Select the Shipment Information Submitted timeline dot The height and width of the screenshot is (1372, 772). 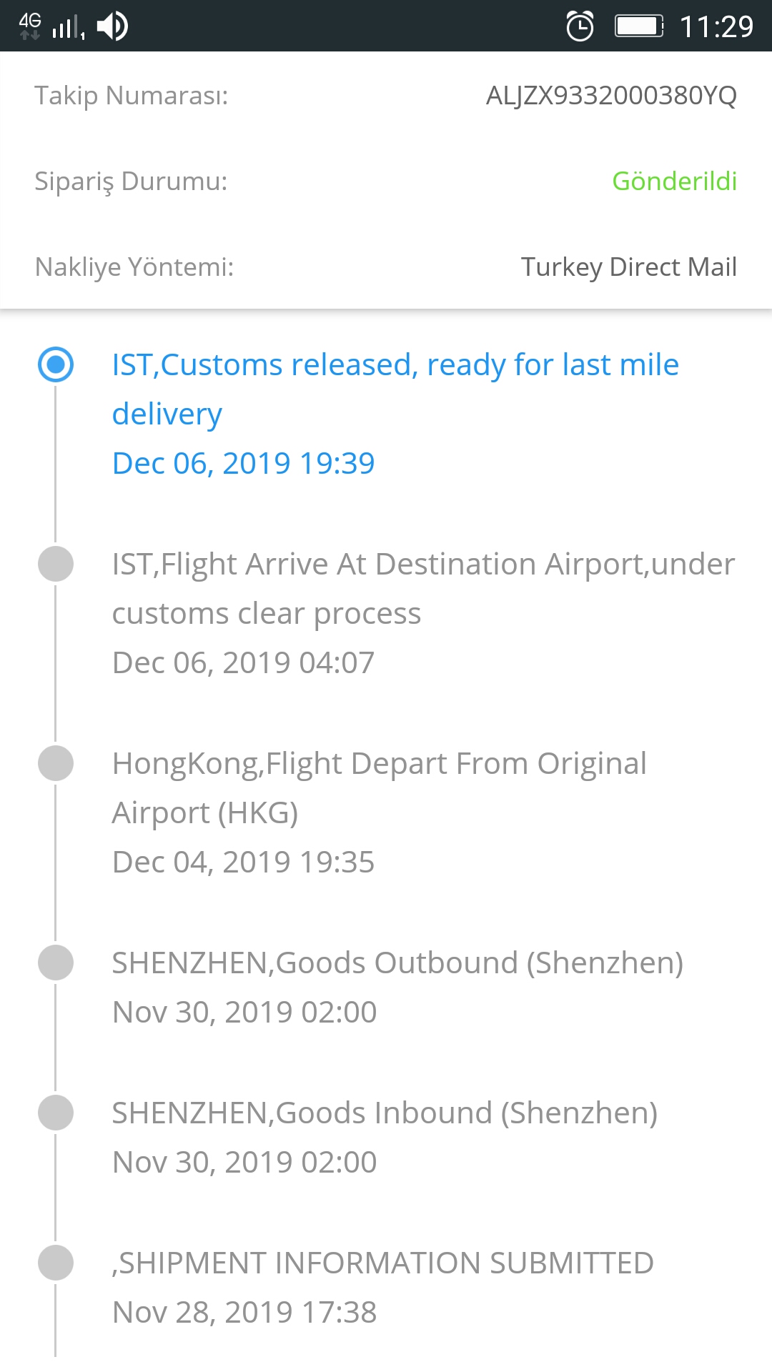56,1263
